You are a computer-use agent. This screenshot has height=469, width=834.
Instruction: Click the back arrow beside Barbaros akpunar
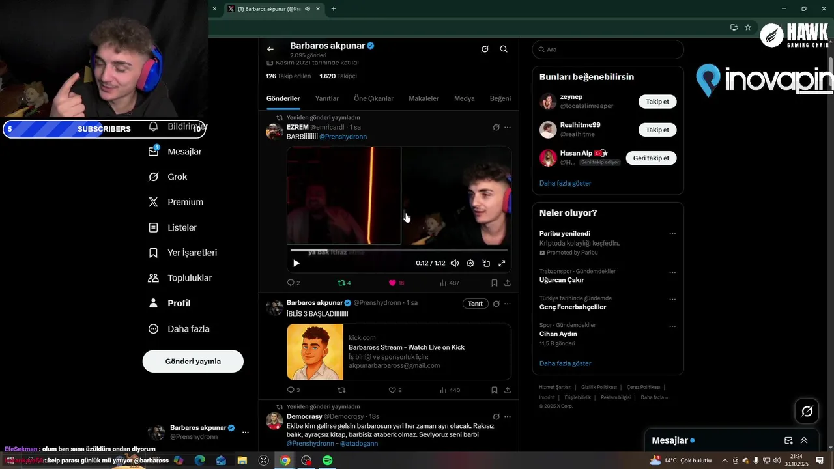tap(270, 49)
